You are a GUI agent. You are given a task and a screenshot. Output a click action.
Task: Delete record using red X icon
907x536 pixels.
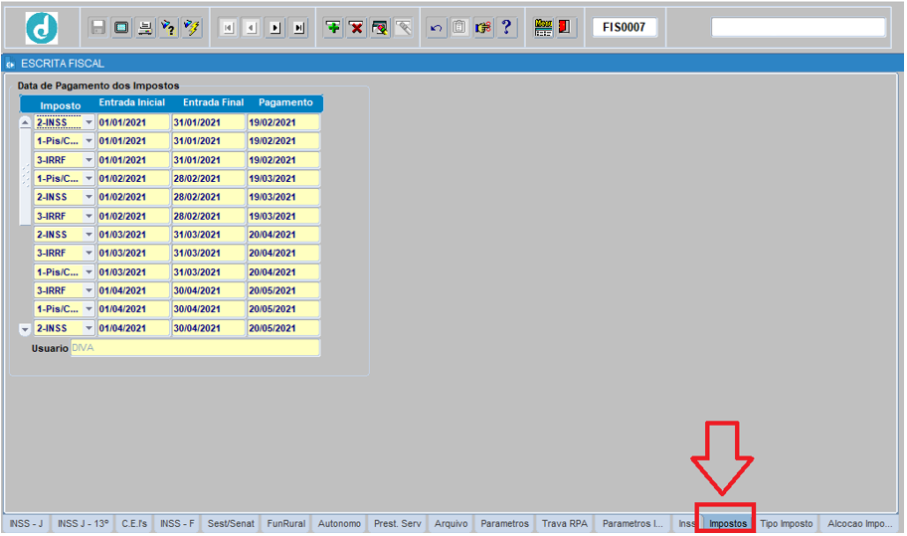[356, 28]
